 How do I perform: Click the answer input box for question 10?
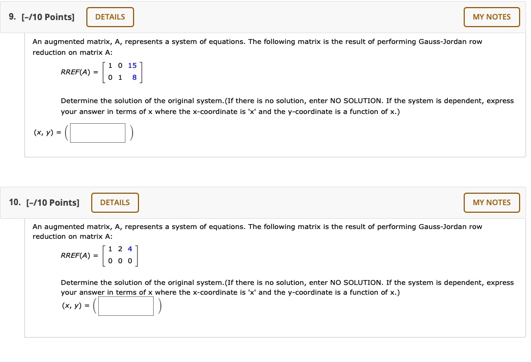point(125,306)
